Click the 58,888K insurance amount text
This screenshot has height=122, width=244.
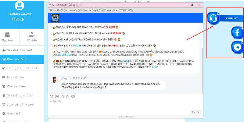(117, 34)
